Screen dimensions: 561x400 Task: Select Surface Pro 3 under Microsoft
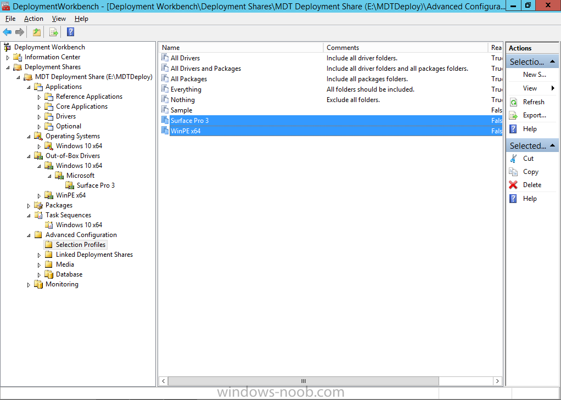96,185
